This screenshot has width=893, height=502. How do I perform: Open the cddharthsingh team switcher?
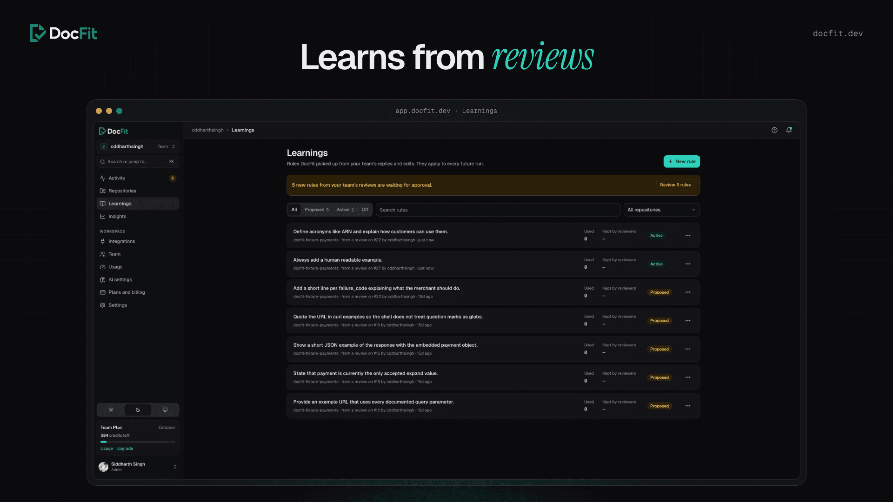(x=138, y=146)
